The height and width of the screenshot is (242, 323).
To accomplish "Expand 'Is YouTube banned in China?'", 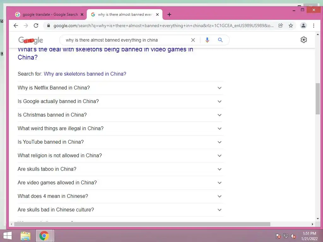I will pyautogui.click(x=120, y=142).
